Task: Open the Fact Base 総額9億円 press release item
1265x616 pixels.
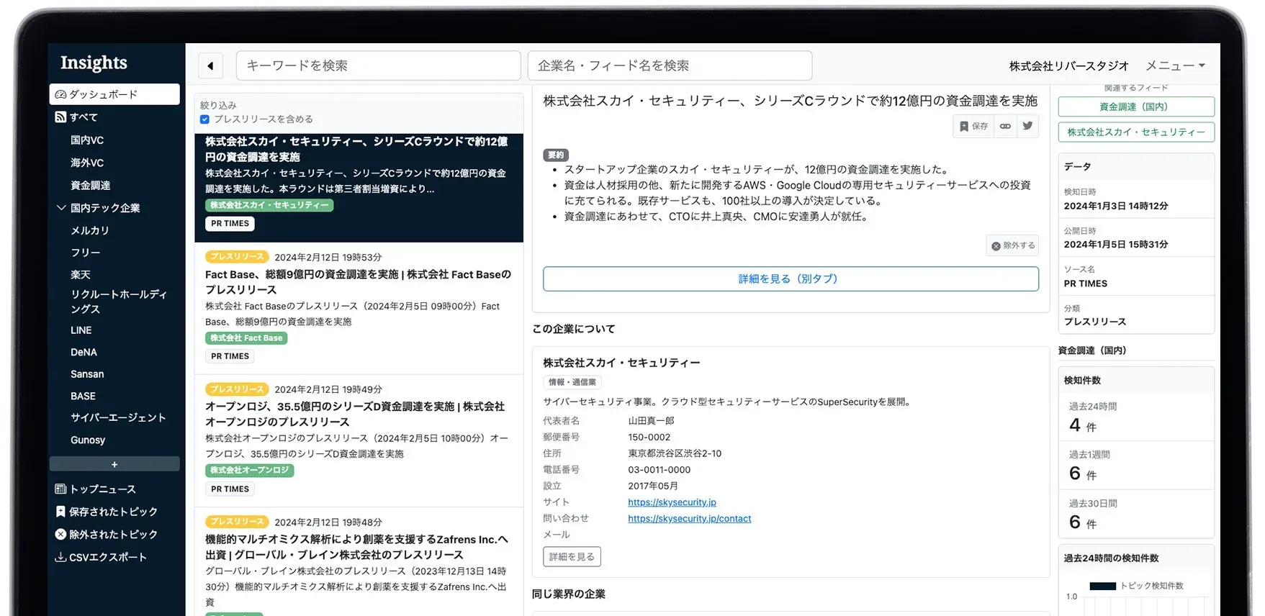Action: 358,282
